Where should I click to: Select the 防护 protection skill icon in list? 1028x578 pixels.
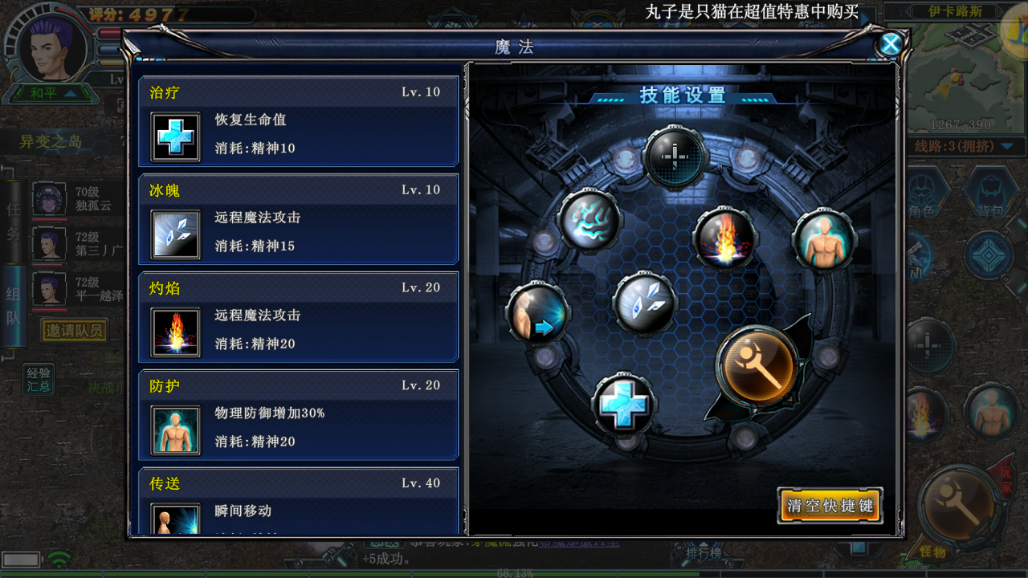click(175, 430)
